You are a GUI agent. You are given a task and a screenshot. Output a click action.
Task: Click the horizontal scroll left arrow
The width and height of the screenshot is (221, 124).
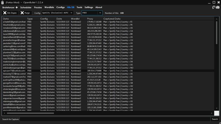coord(4,113)
